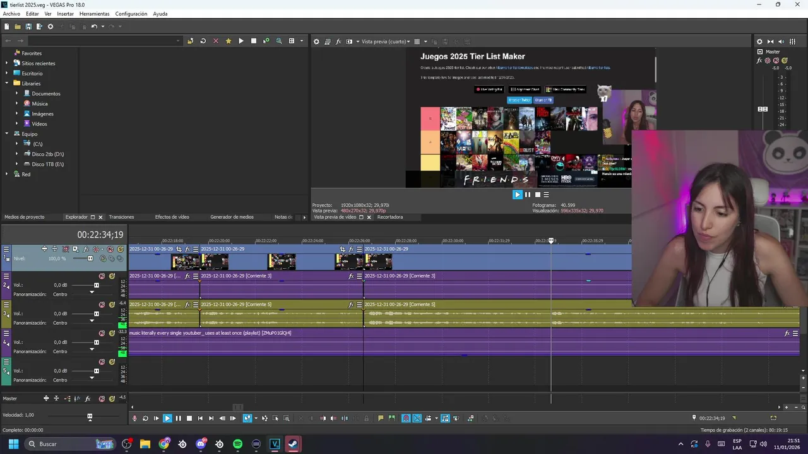This screenshot has width=808, height=454.
Task: Click Play from start in the transport bar
Action: pos(157,418)
